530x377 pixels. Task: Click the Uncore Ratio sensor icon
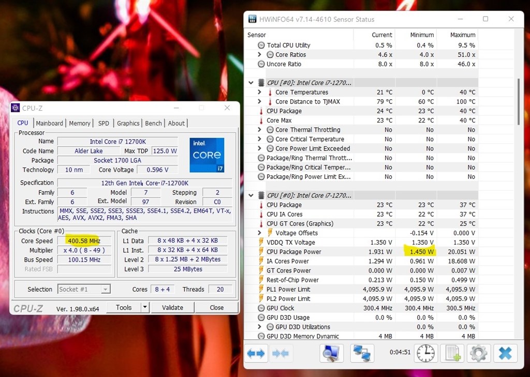click(261, 64)
